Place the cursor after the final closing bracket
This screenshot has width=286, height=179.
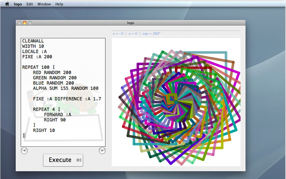point(25,136)
